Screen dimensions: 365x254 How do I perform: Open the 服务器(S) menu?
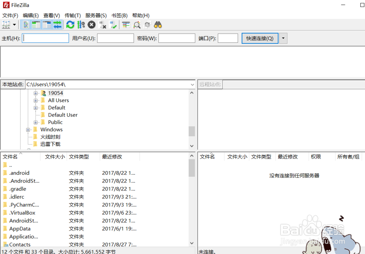96,15
